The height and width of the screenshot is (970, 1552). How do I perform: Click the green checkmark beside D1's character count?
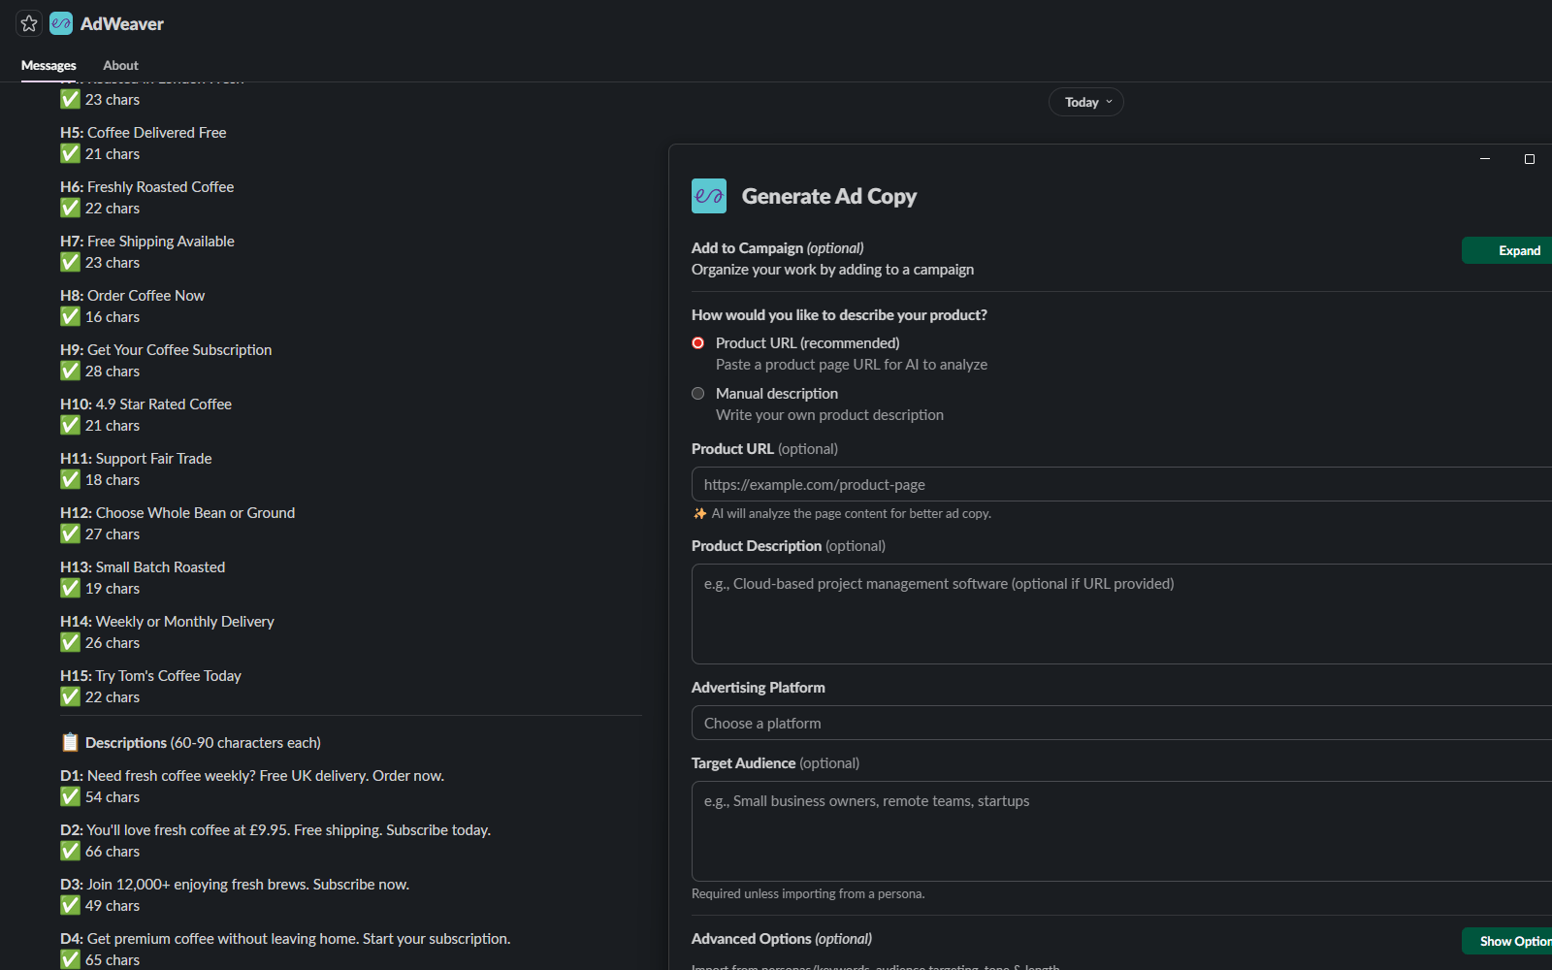69,795
